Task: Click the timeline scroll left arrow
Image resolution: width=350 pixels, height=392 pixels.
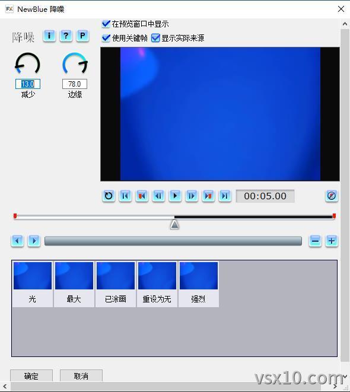Action: pos(17,241)
